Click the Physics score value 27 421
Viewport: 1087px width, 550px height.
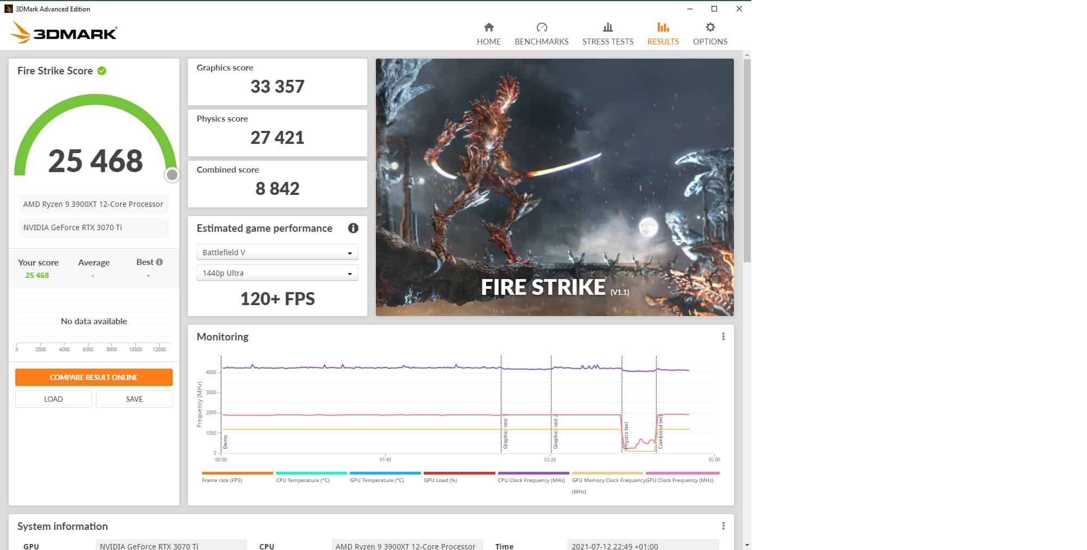pos(277,137)
